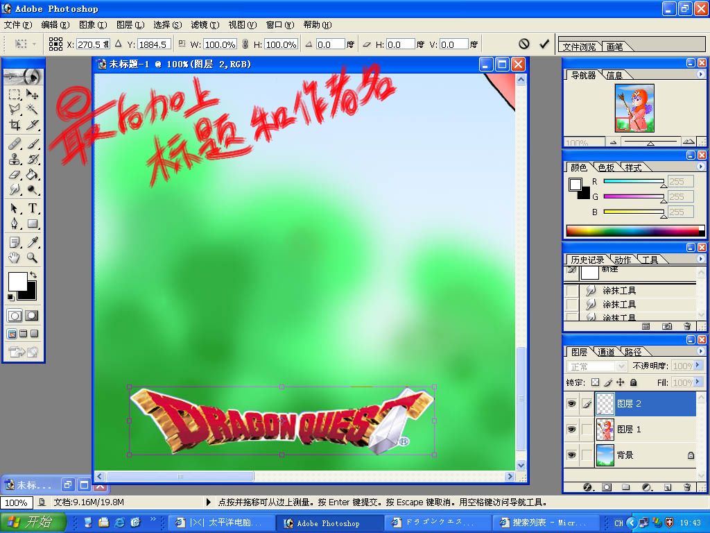The width and height of the screenshot is (710, 533).
Task: Select the Lasso tool
Action: (x=15, y=109)
